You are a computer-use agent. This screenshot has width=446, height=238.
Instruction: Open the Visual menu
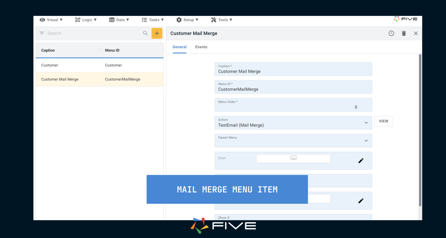click(x=51, y=20)
